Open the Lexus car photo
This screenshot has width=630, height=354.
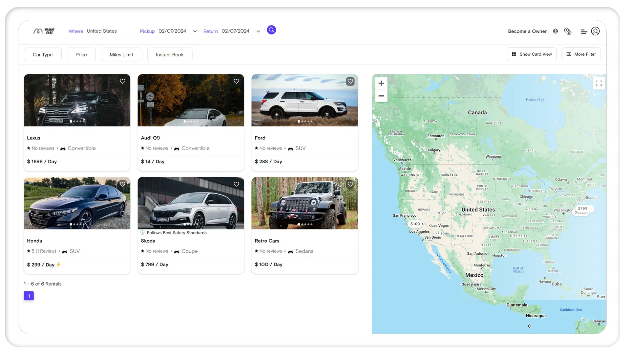coord(77,100)
